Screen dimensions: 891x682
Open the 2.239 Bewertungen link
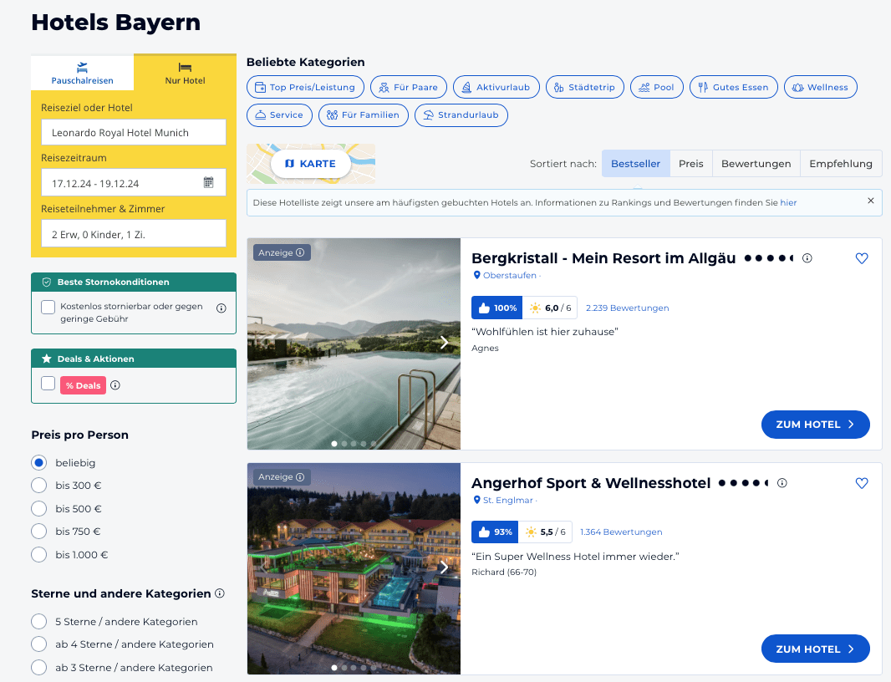point(628,308)
